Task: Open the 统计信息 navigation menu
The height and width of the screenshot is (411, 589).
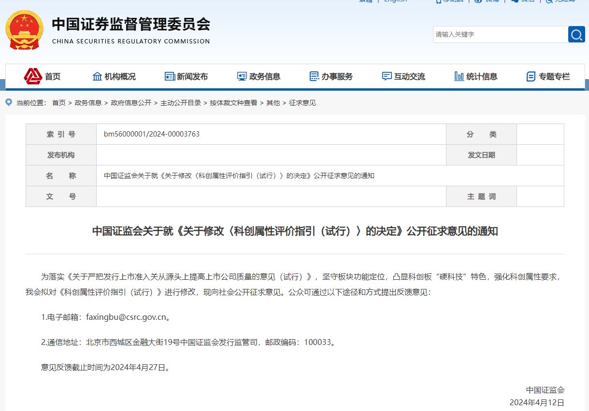Action: 476,76
